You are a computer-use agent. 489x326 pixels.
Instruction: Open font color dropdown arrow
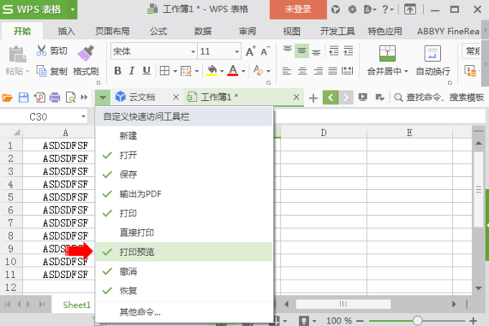(243, 71)
